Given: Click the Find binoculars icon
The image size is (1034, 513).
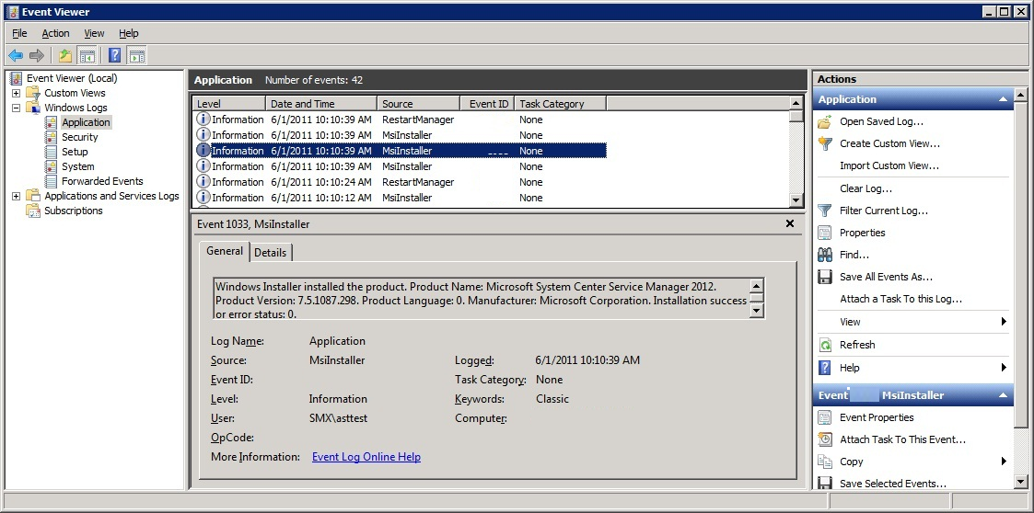Looking at the screenshot, I should pos(825,254).
